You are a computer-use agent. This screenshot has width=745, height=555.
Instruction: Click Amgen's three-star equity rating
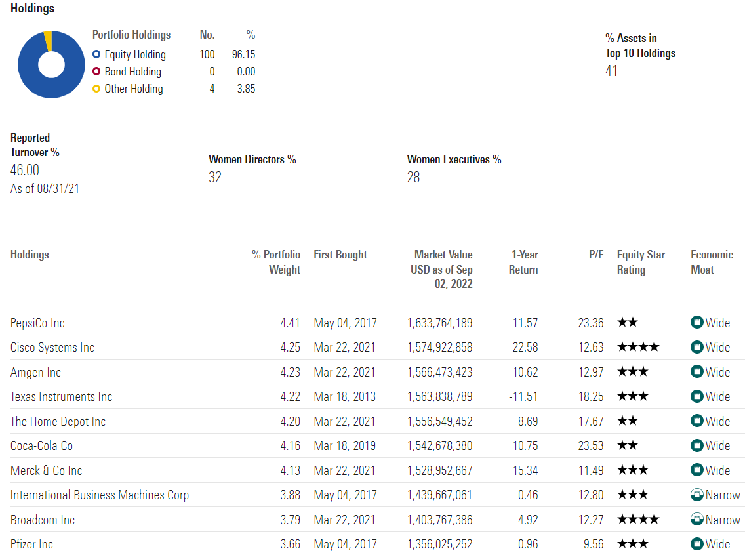coord(633,371)
